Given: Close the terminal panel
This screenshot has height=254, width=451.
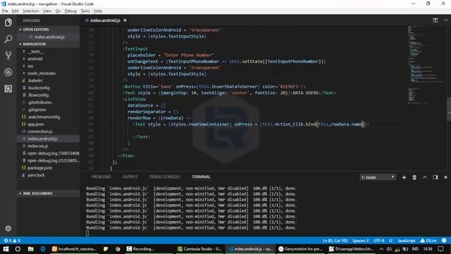Looking at the screenshot, I should 445,177.
